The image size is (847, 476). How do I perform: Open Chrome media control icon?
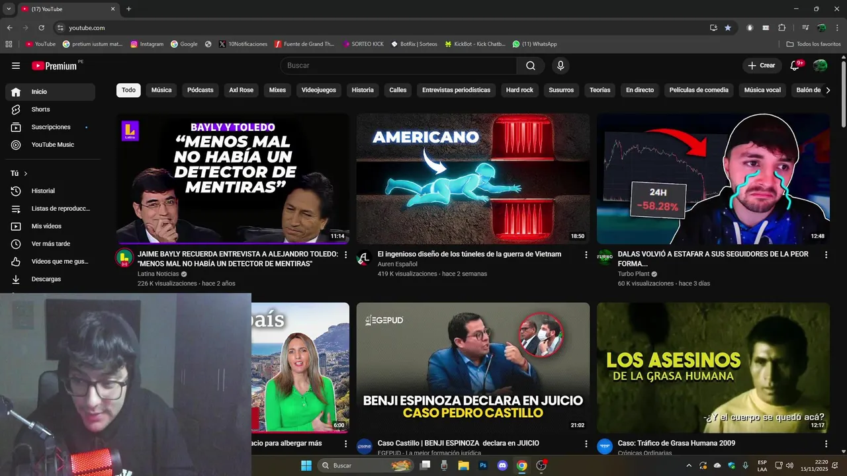[805, 28]
